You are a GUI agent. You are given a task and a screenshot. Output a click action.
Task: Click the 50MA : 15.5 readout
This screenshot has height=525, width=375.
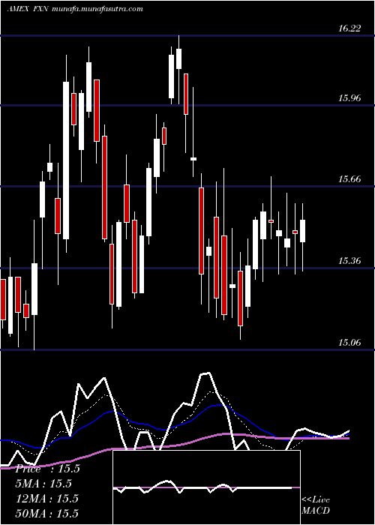(47, 513)
